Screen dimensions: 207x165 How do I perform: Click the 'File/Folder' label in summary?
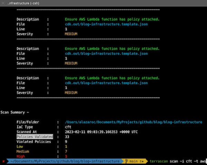(28, 122)
